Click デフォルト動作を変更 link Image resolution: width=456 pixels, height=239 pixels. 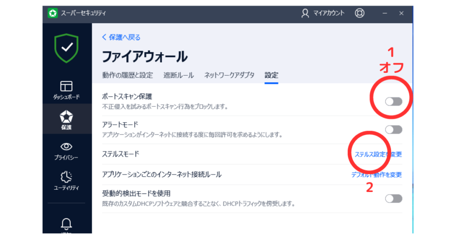tap(376, 175)
